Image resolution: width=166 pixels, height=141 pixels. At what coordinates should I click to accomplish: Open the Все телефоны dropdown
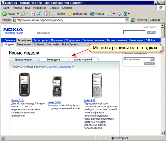[152, 59]
